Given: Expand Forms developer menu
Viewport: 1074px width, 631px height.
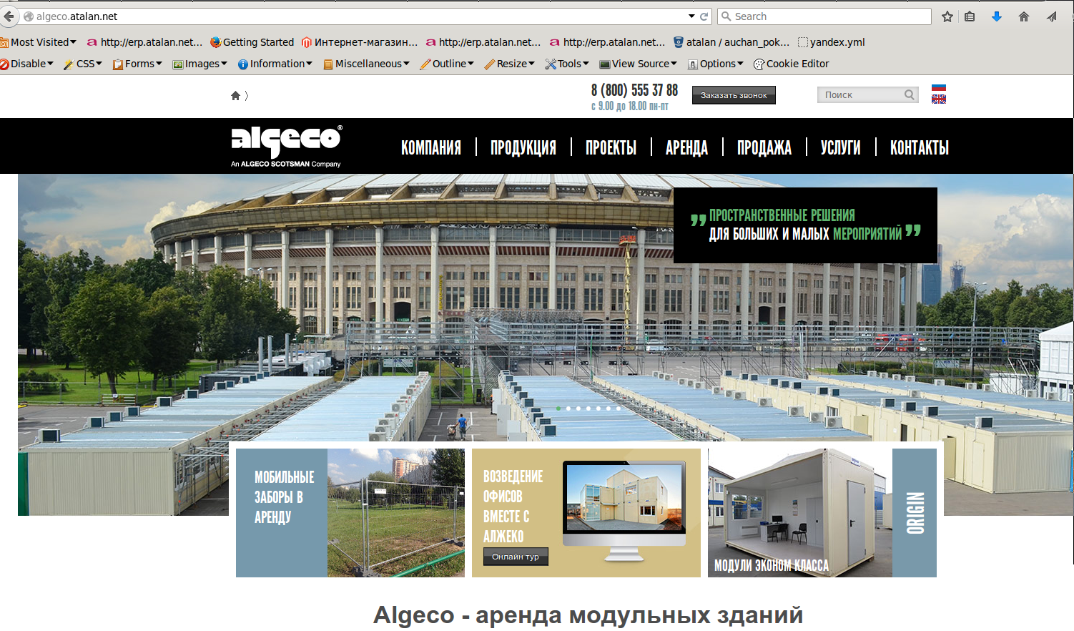Looking at the screenshot, I should [137, 64].
